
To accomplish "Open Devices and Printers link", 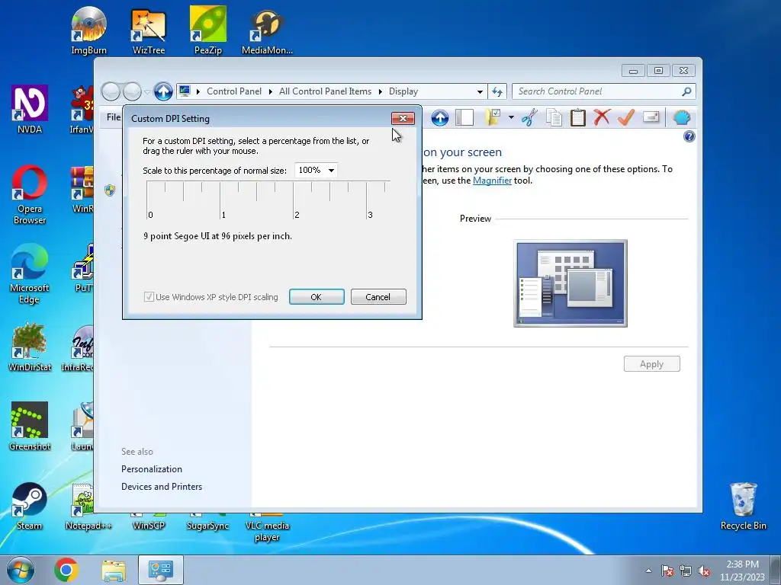I will [162, 487].
